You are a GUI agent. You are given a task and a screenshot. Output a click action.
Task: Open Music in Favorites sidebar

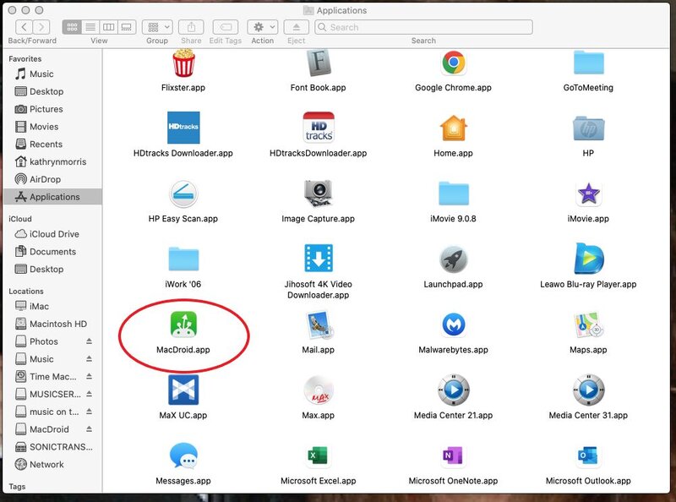point(52,74)
